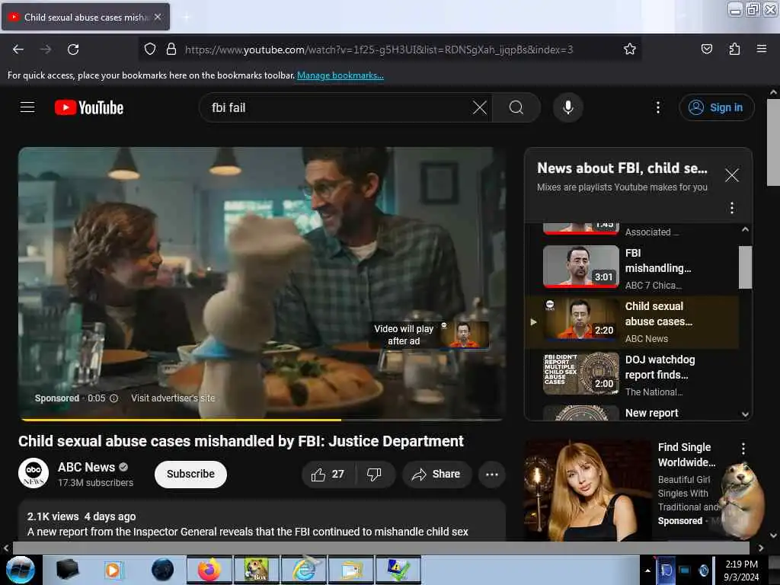
Task: Reload the page with refresh icon
Action: pos(73,50)
